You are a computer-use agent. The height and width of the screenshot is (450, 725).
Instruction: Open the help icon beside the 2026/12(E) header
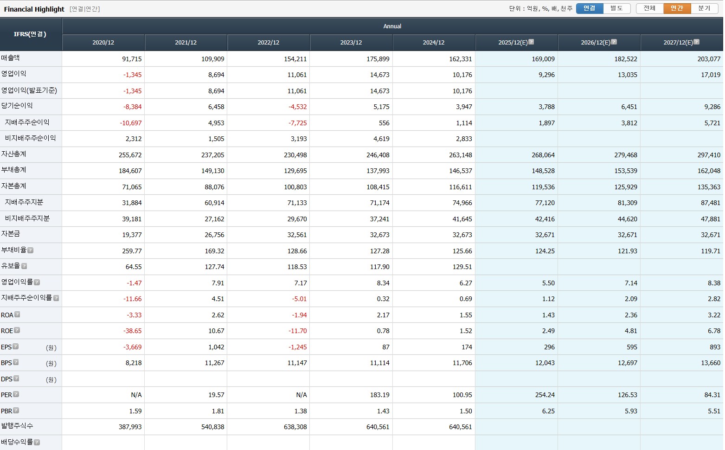[614, 42]
